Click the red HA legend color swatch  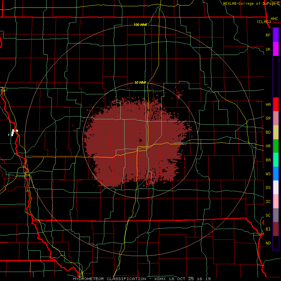pos(276,104)
